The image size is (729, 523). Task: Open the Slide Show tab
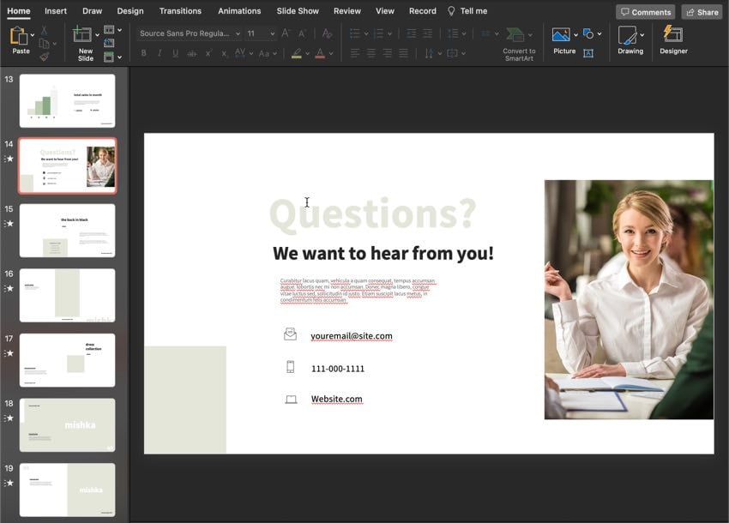(x=298, y=11)
